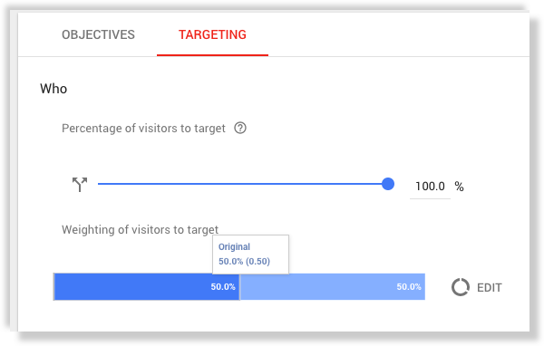Screen dimensions: 544x346
Task: Click the middle of the percentage slider track
Action: coord(243,184)
